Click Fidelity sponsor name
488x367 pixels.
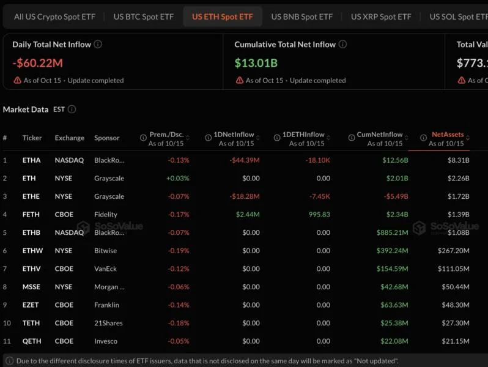point(106,214)
